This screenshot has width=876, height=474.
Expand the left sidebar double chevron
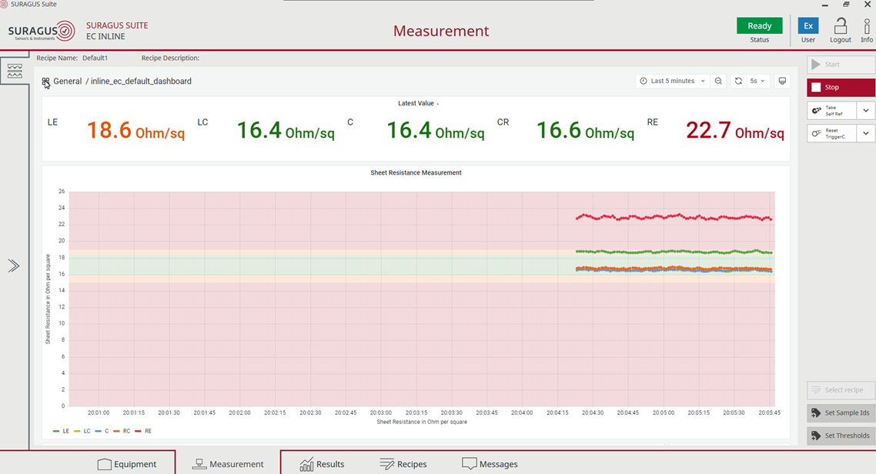click(14, 265)
